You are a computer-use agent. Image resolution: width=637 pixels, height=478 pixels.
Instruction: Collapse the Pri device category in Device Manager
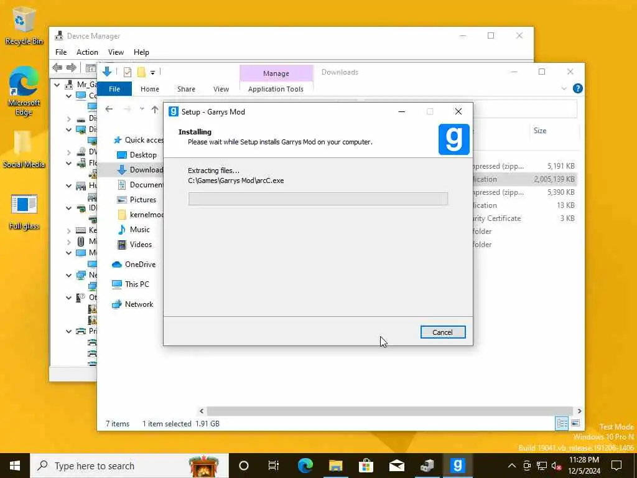(68, 331)
